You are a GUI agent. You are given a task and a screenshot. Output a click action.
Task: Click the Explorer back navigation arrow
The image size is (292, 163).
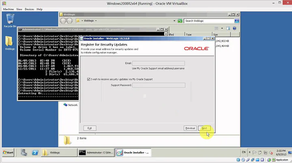pyautogui.click(x=63, y=21)
